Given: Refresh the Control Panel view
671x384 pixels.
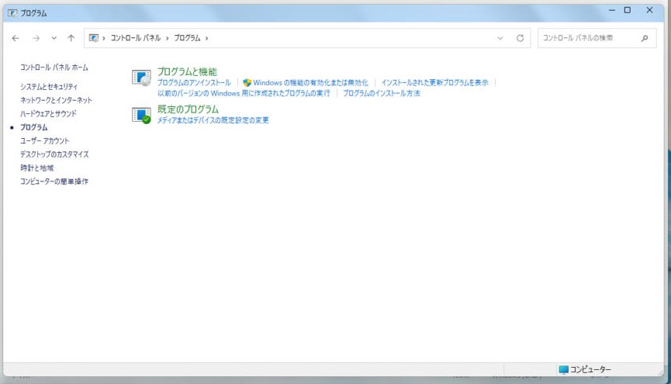Looking at the screenshot, I should coord(520,38).
